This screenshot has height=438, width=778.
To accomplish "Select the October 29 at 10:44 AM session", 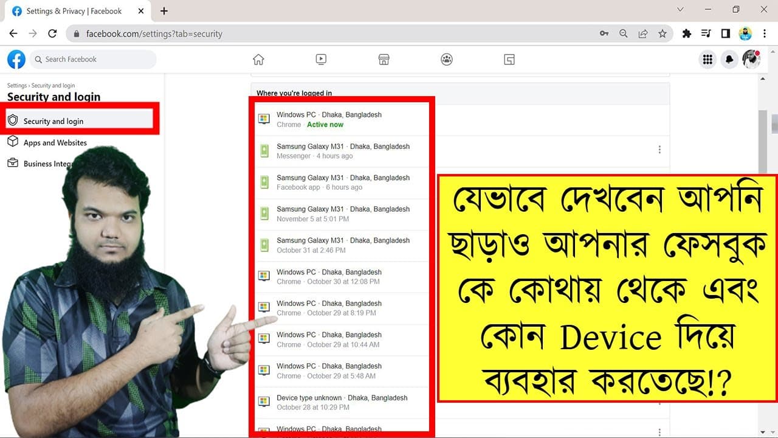I will (x=341, y=339).
